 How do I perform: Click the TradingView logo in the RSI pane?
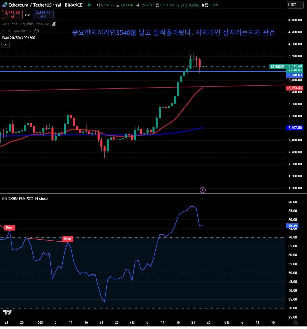(7, 312)
